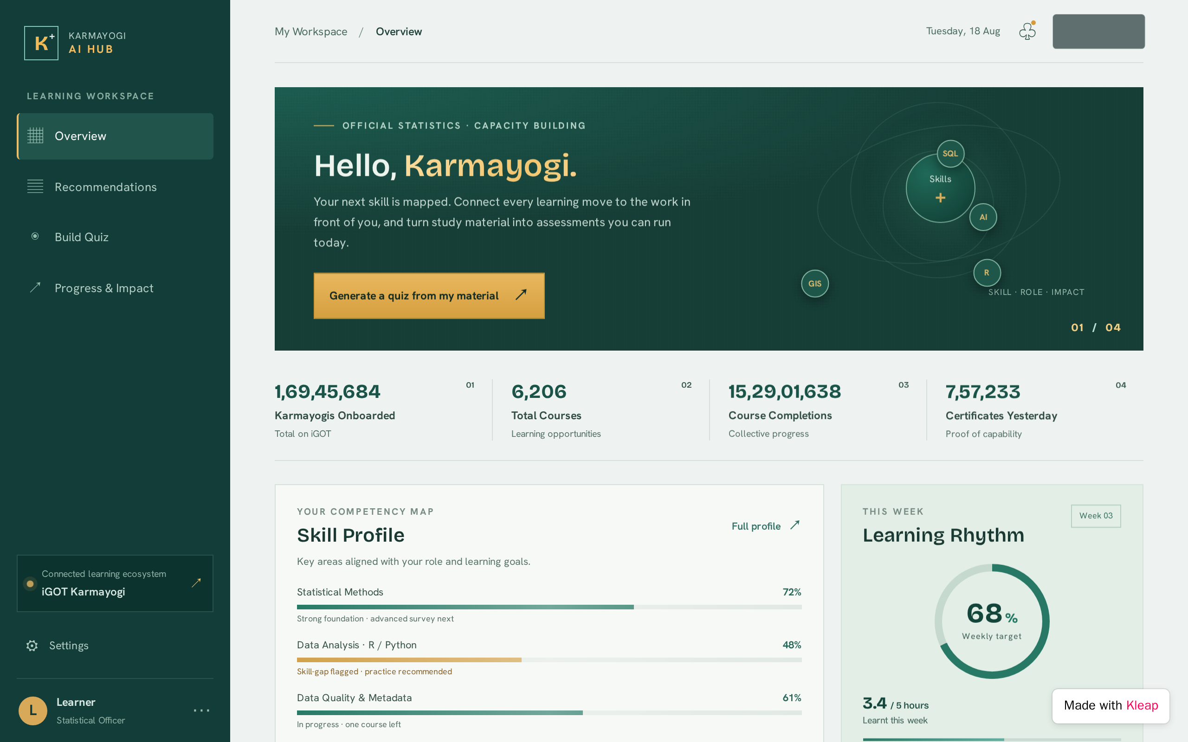Click the SKILL · ROLE · IMPACT caption
This screenshot has height=742, width=1188.
coord(1036,293)
